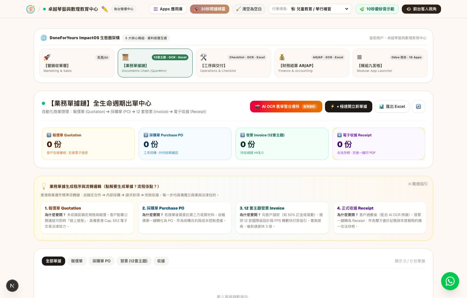Select the 報價單 filter tab
The height and width of the screenshot is (298, 467).
click(x=77, y=261)
